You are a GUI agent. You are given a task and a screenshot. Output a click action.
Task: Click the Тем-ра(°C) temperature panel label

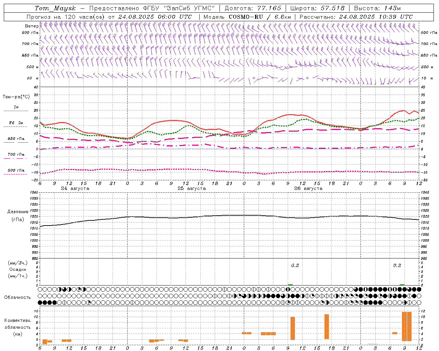[x=16, y=97]
